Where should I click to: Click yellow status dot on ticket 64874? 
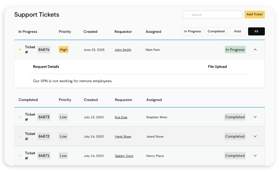20,50
